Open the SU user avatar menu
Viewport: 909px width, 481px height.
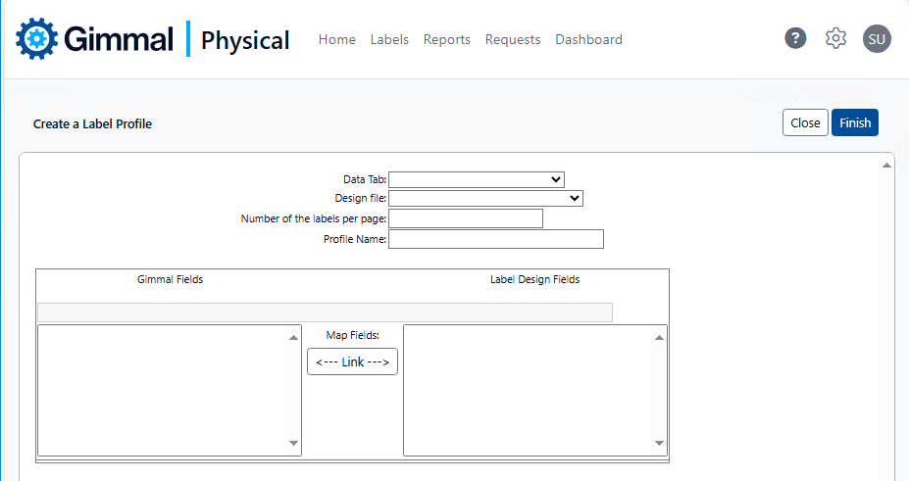point(877,38)
